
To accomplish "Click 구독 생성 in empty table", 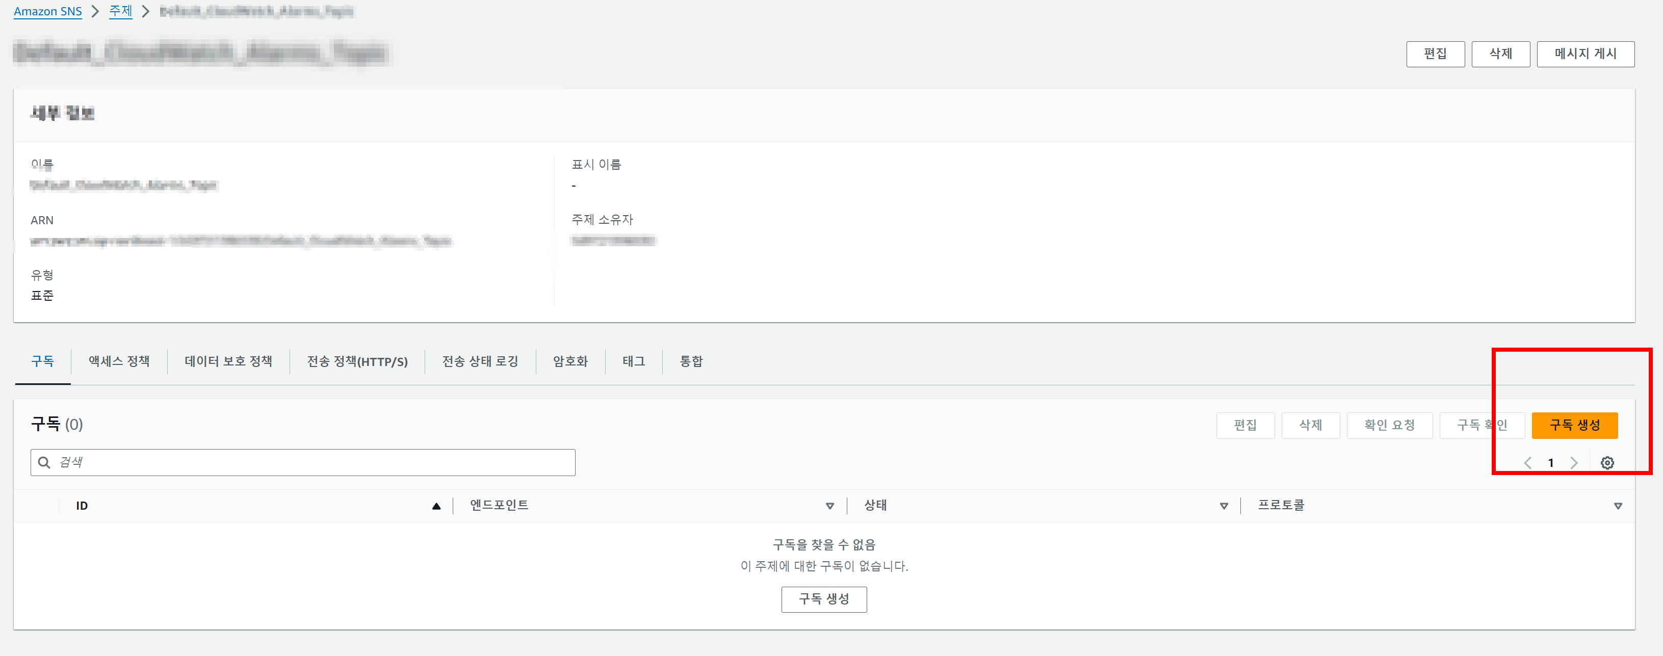I will tap(823, 599).
